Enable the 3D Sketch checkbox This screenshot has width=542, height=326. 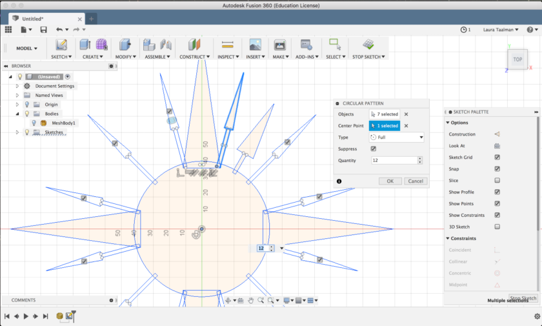(x=497, y=227)
